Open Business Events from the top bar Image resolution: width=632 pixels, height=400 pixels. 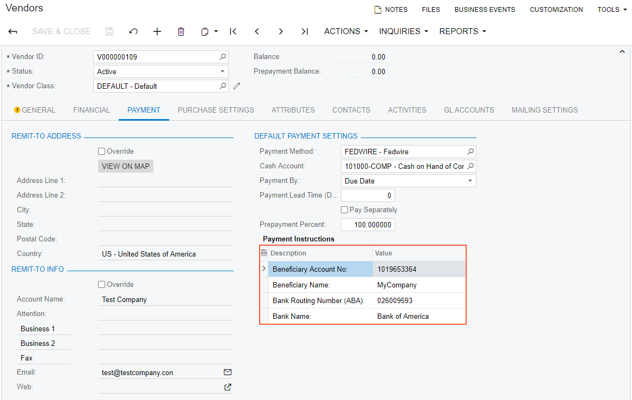485,10
